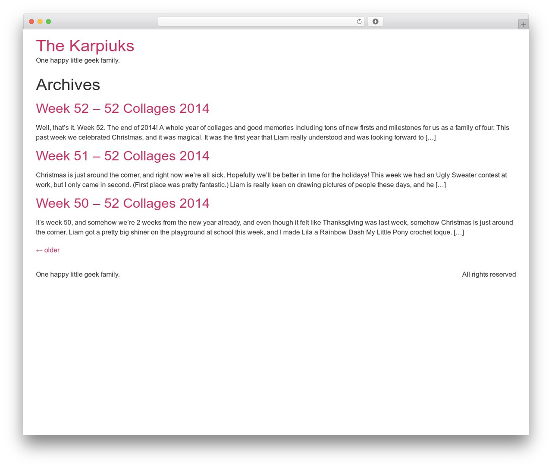Add a new tab with the plus icon
552x468 pixels.
pyautogui.click(x=523, y=25)
